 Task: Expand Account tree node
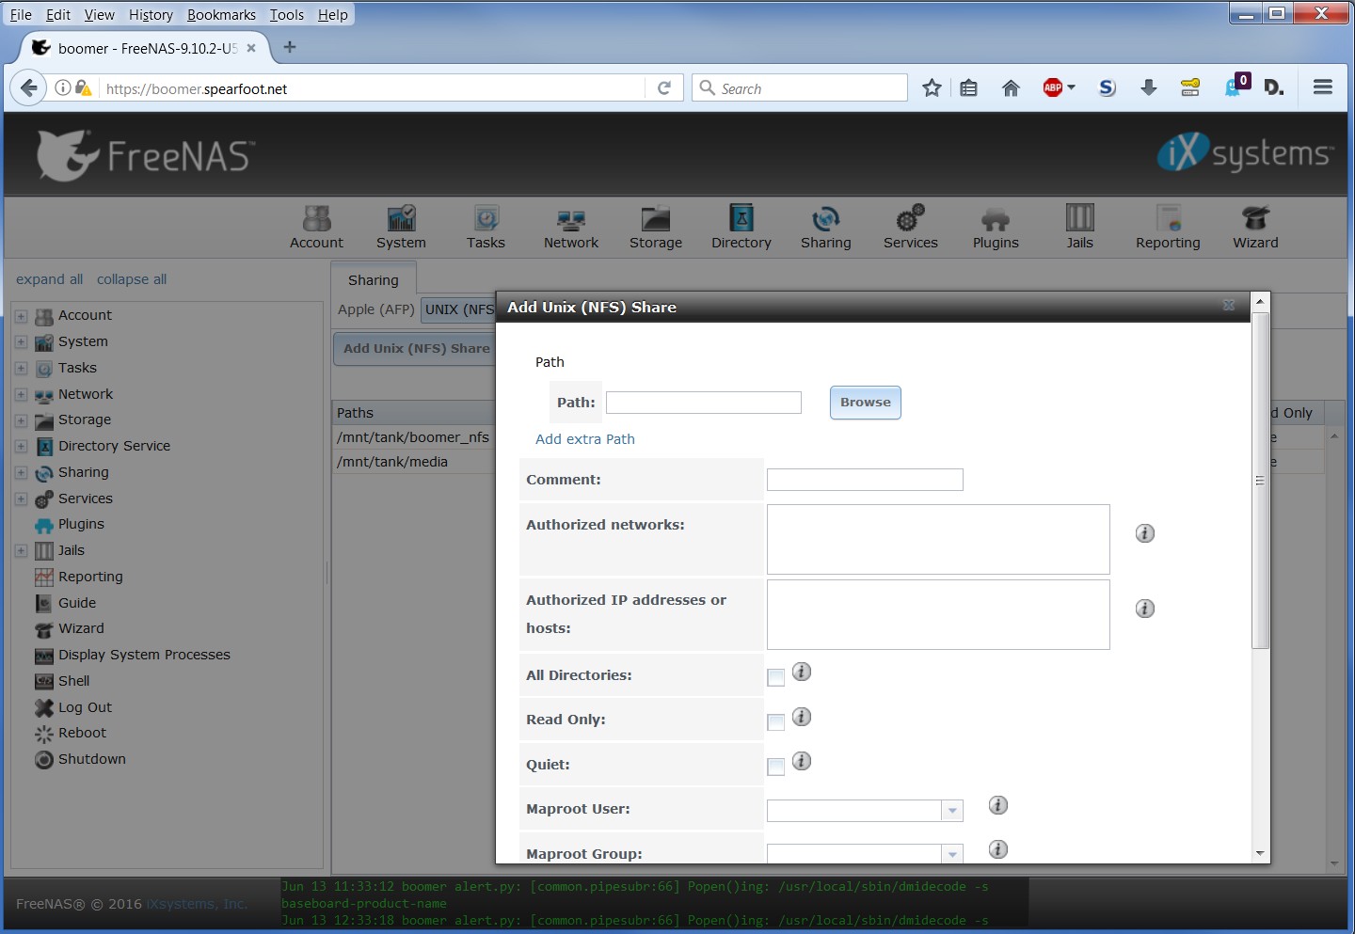[x=22, y=316]
